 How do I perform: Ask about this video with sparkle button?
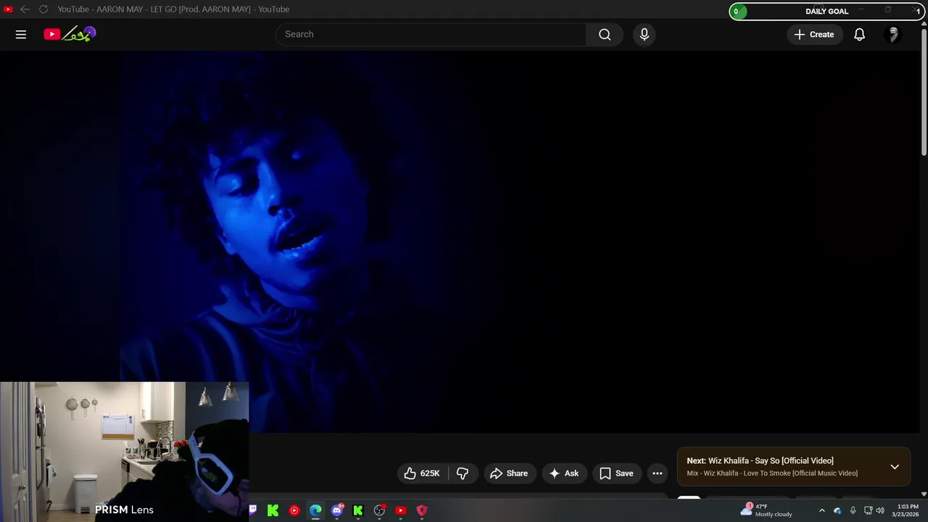(x=564, y=473)
